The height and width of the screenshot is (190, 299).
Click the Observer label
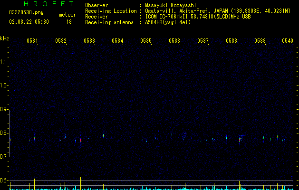[96, 5]
